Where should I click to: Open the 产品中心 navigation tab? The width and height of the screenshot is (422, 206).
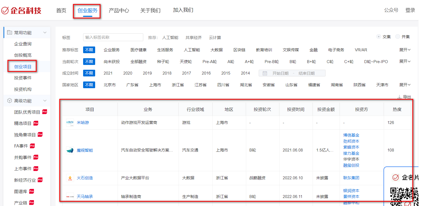tap(119, 10)
